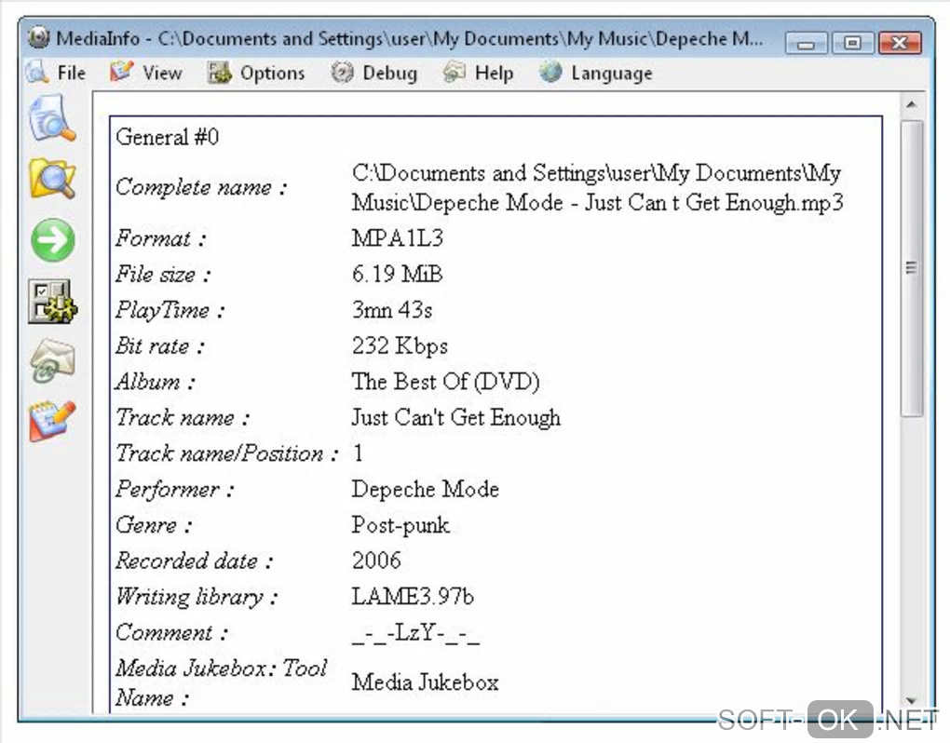Click the Depeche Mode performer value
950x743 pixels.
tap(426, 489)
